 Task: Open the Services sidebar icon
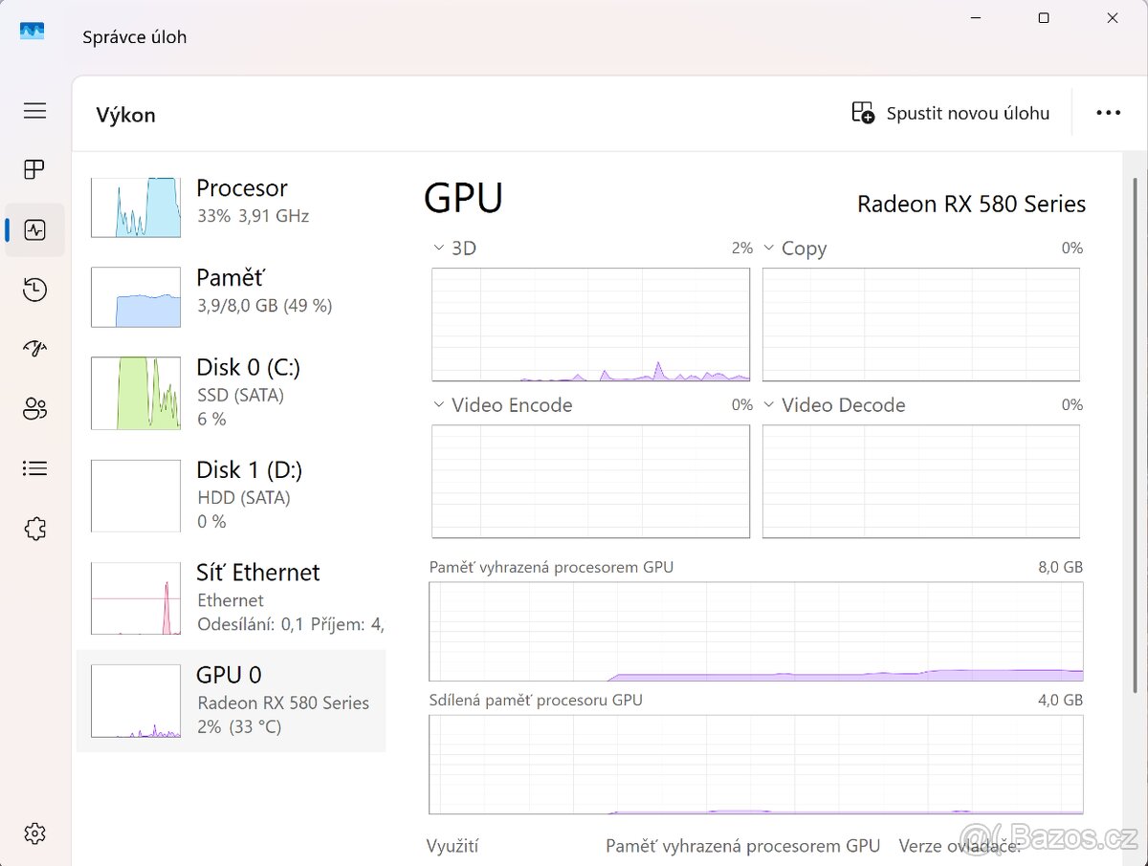click(x=34, y=529)
